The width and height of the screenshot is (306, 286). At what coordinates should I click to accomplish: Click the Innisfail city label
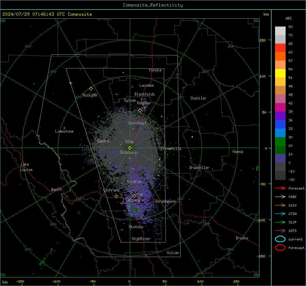point(137,123)
